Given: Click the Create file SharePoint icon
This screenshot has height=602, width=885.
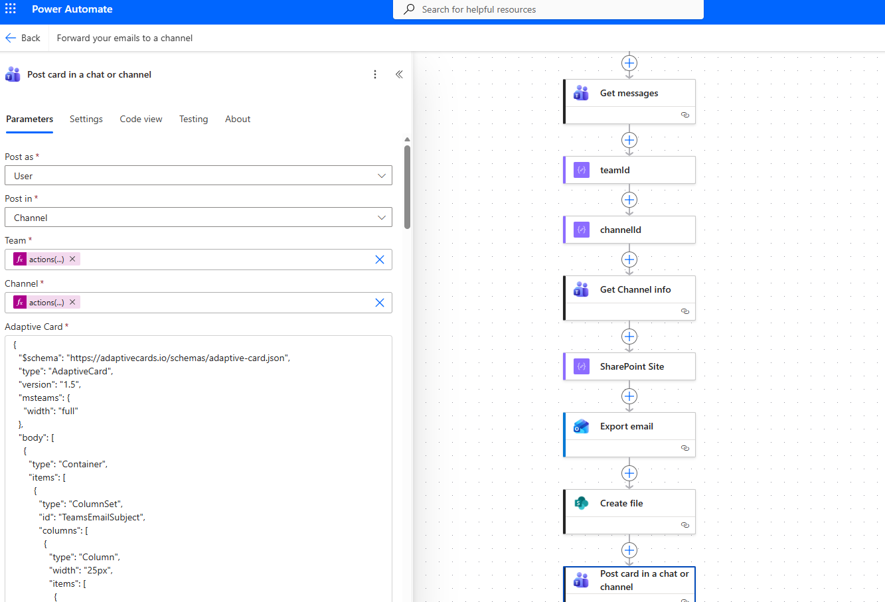Looking at the screenshot, I should [x=582, y=504].
